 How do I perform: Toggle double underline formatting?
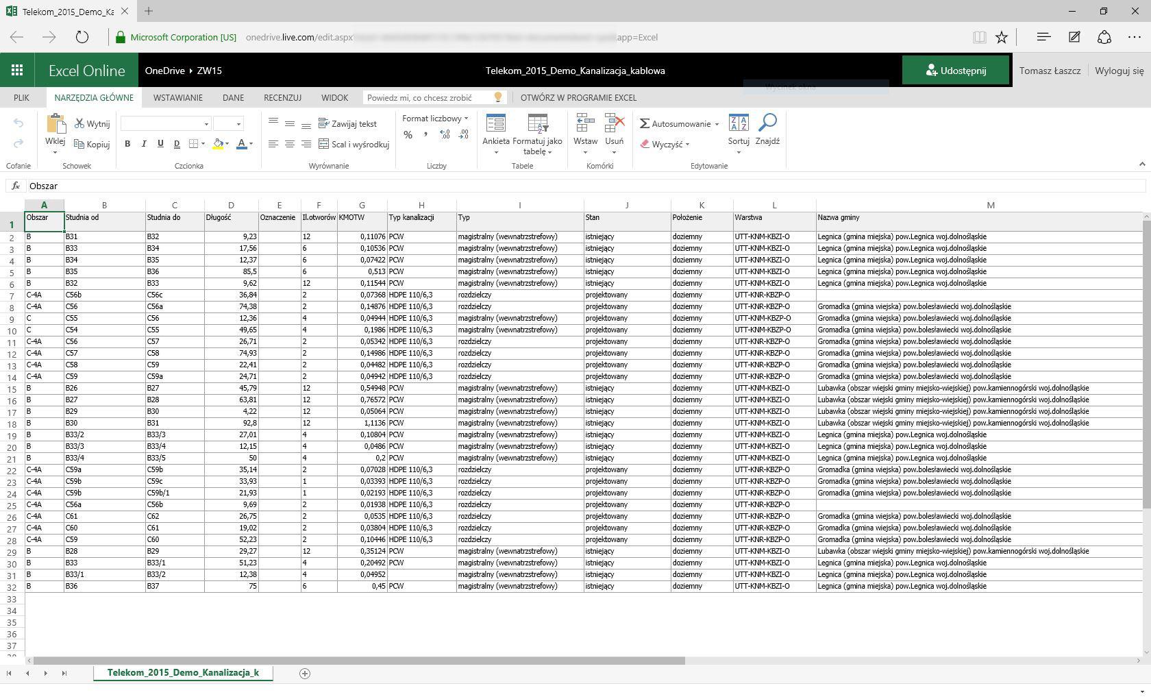(x=177, y=144)
